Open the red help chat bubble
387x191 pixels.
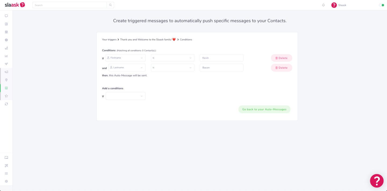[377, 181]
